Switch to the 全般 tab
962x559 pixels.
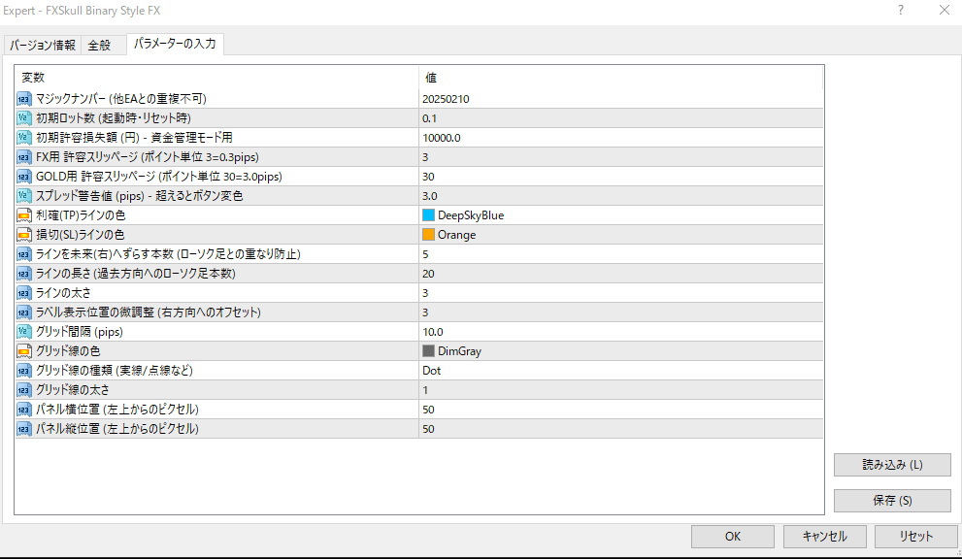pos(101,44)
